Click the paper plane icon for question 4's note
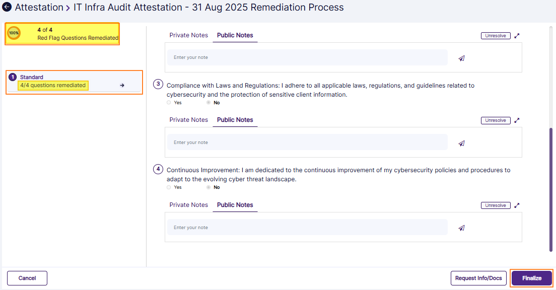556x290 pixels. click(x=461, y=228)
